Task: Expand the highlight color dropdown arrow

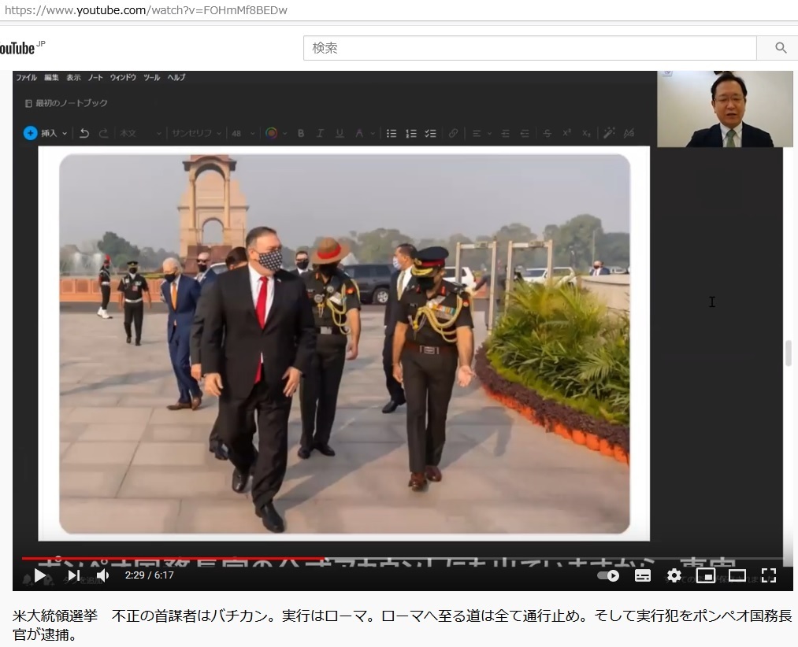Action: tap(373, 133)
